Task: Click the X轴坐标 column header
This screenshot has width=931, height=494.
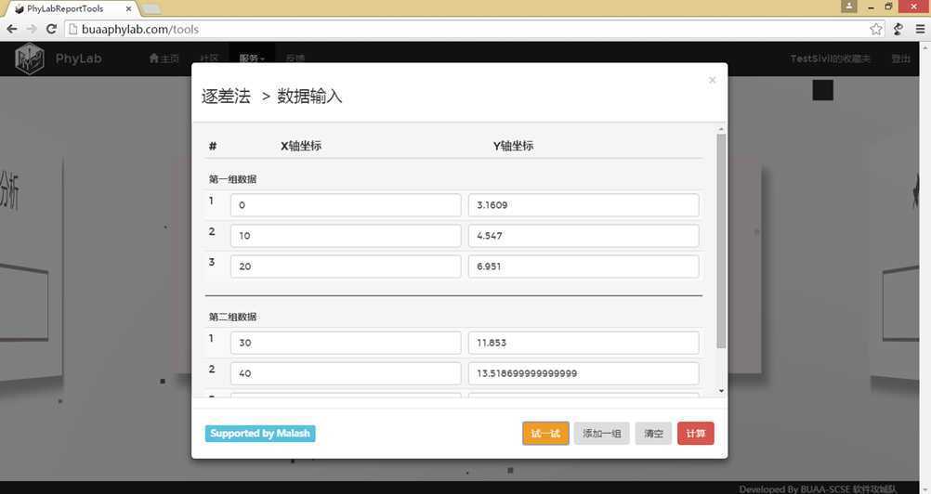Action: point(301,146)
